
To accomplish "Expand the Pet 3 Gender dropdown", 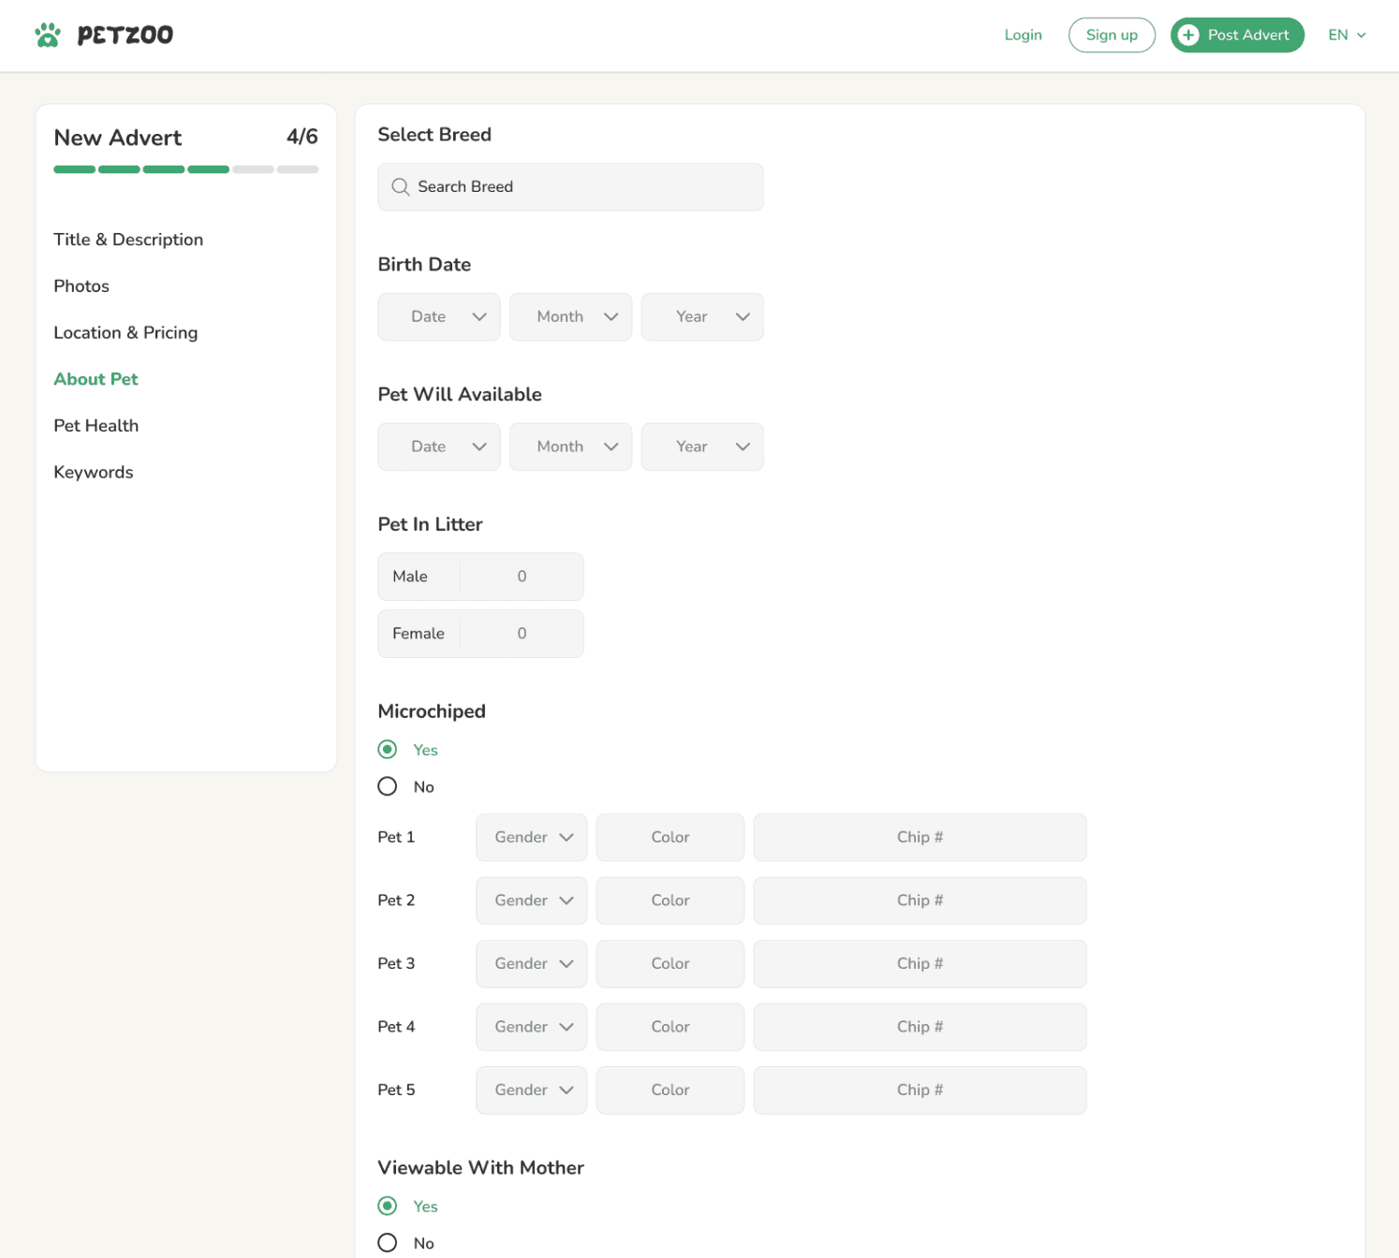I will pos(531,964).
